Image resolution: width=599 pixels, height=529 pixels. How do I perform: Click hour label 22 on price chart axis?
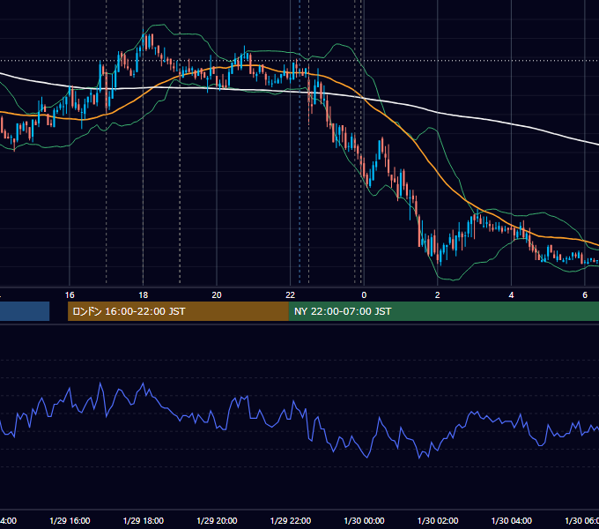point(291,295)
